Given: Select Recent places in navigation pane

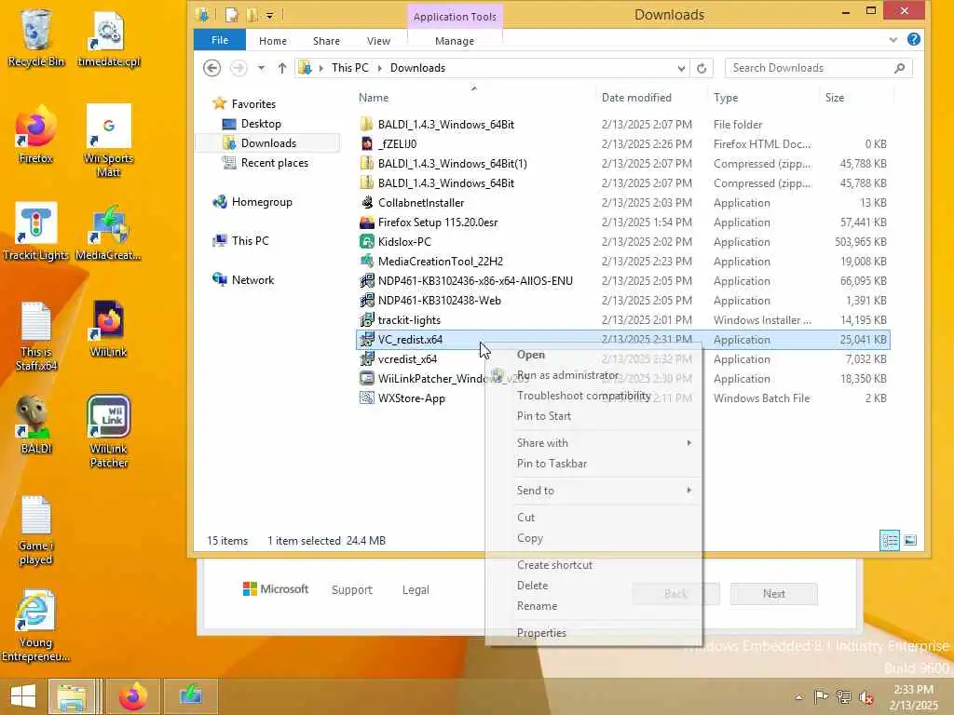Looking at the screenshot, I should click(275, 162).
